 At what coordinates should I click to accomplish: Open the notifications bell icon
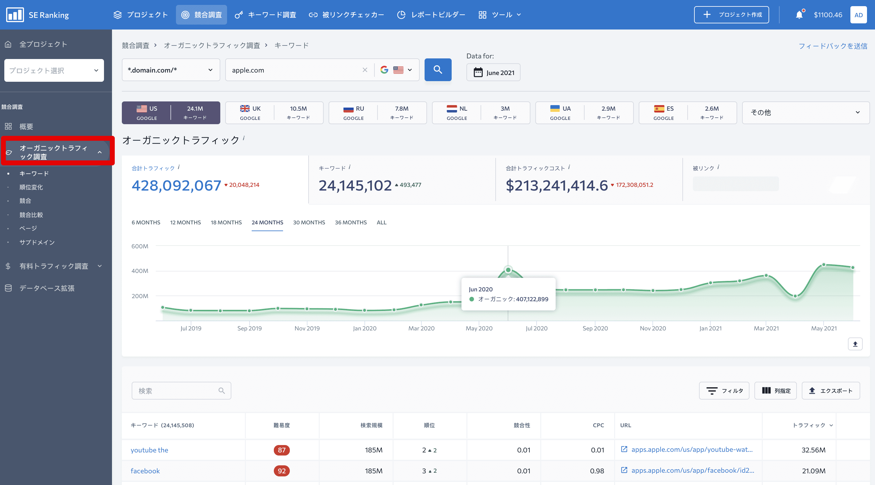coord(799,15)
